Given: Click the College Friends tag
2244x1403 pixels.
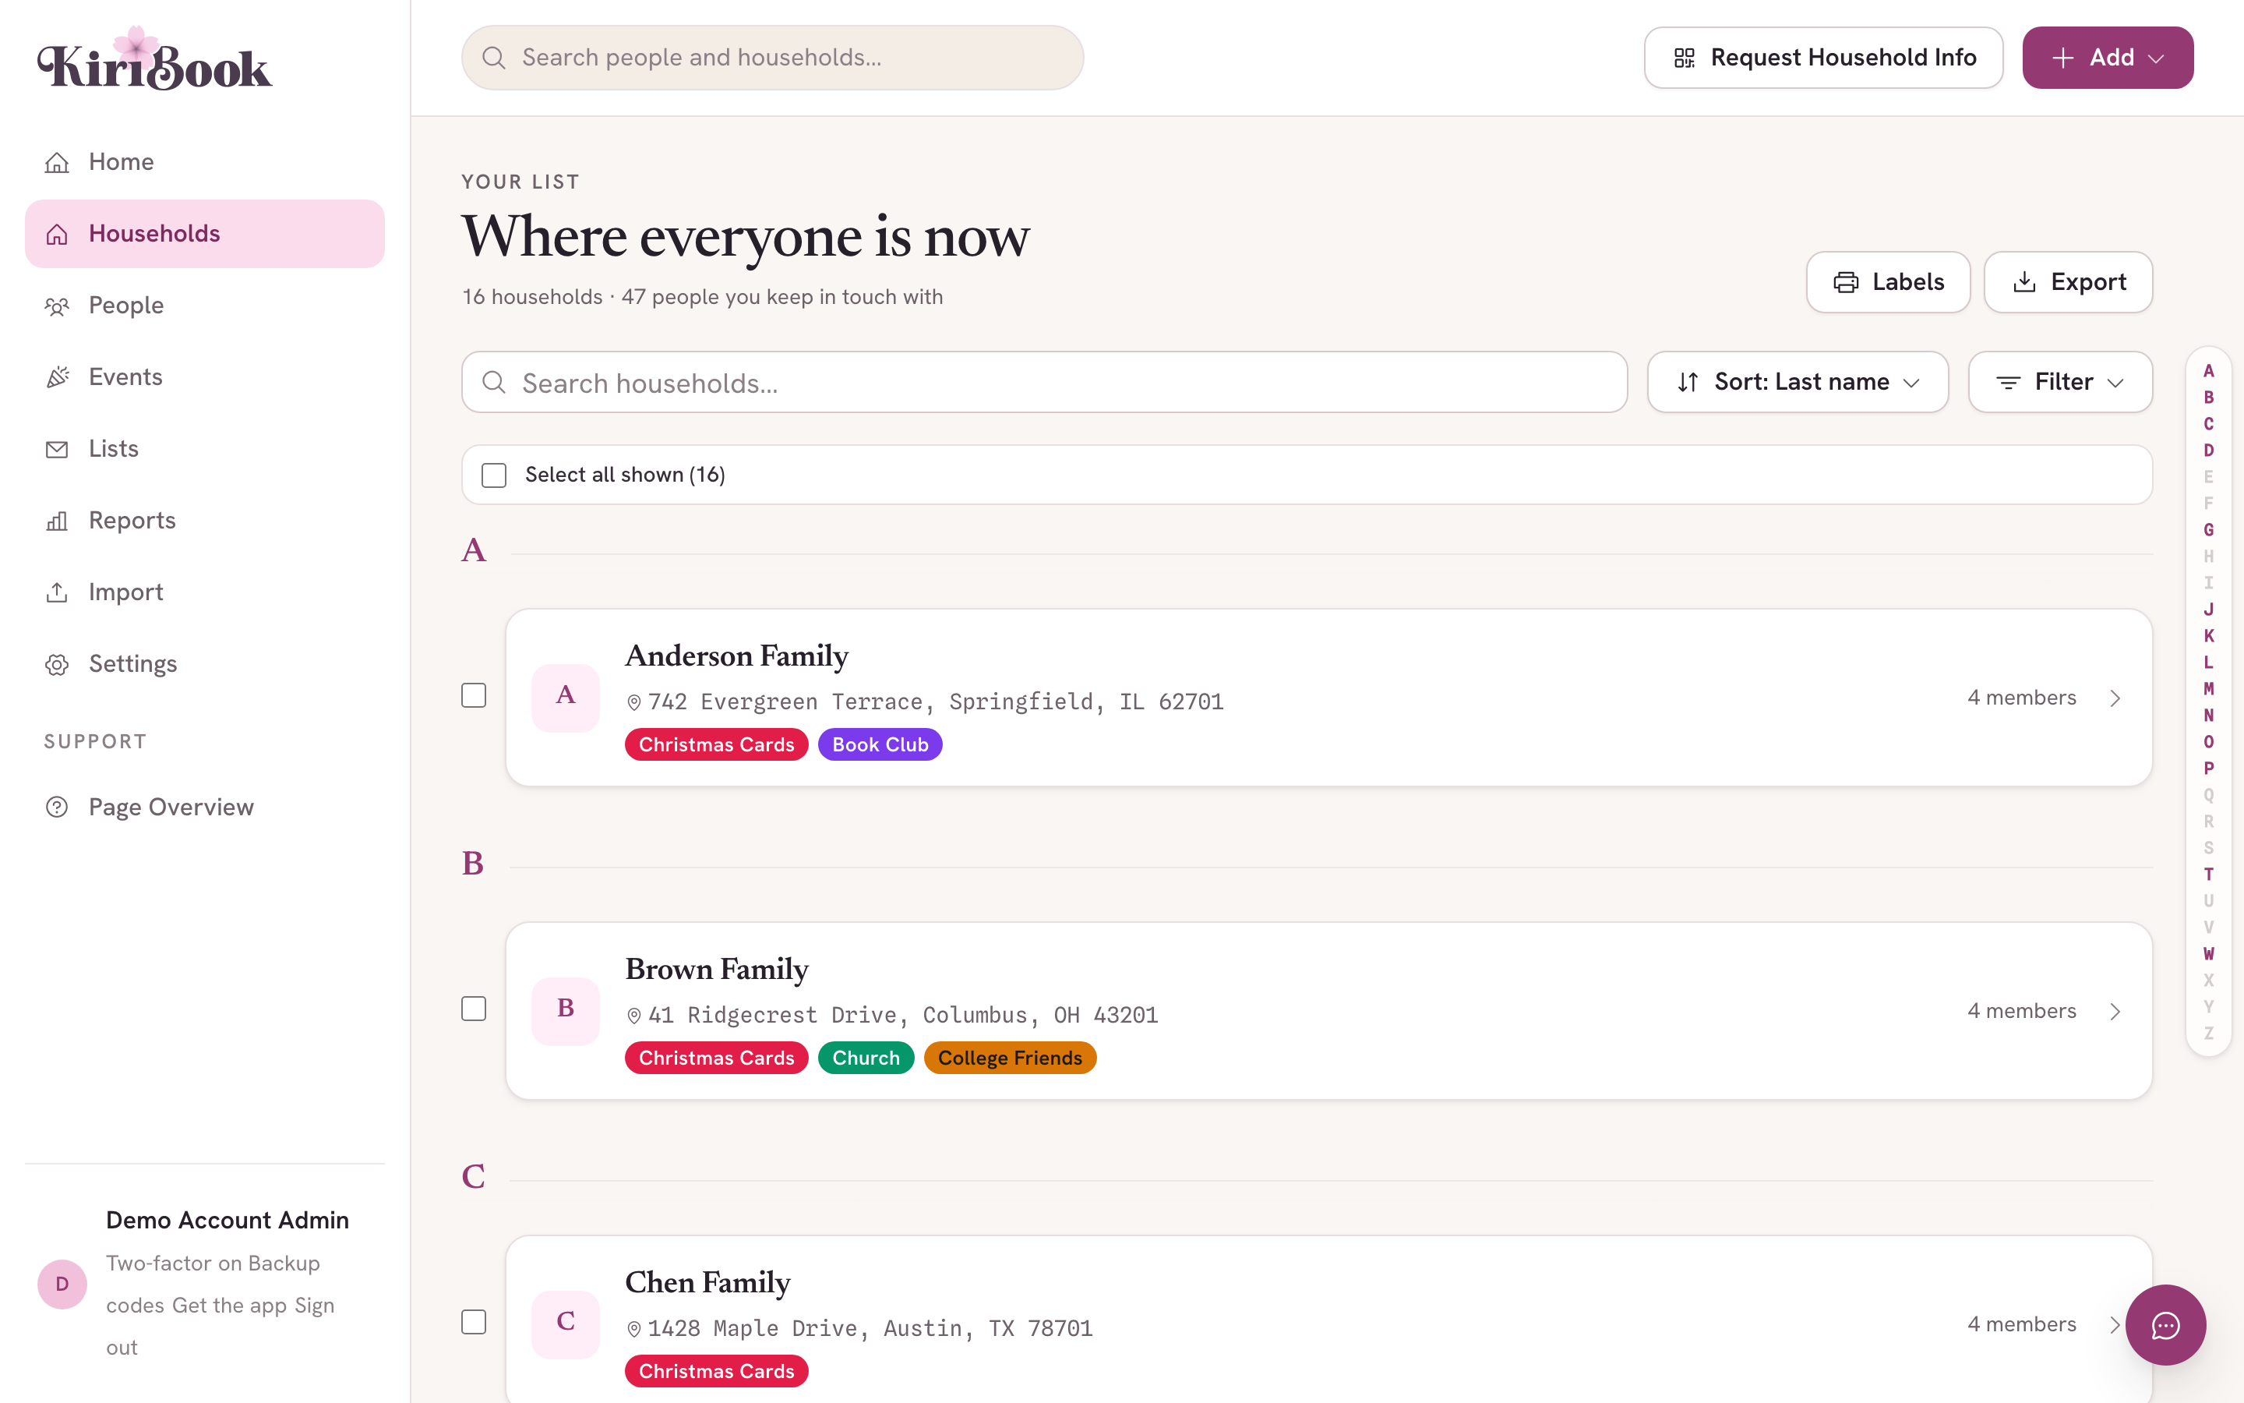Looking at the screenshot, I should (x=1010, y=1058).
